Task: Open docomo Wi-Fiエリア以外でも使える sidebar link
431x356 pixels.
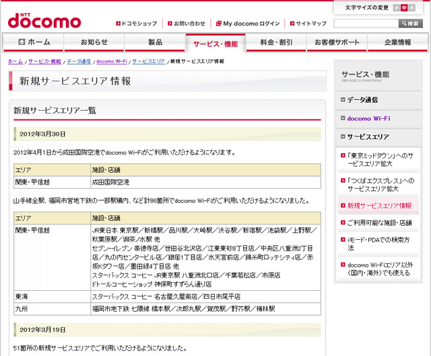Action: point(380,269)
